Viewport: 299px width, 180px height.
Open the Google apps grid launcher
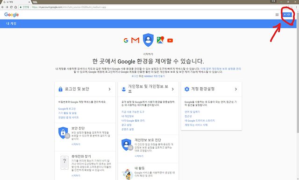(x=277, y=14)
